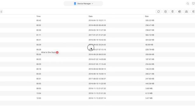This screenshot has width=195, height=110.
Task: Select the time cell 01:11
Action: click(39, 35)
